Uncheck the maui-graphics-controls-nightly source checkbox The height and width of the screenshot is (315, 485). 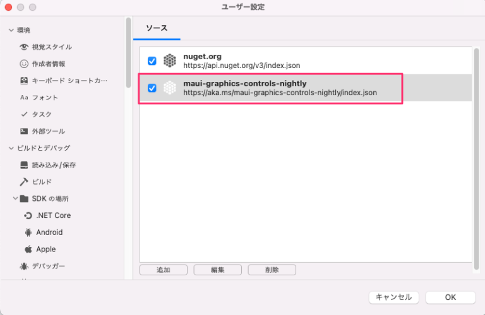point(152,88)
